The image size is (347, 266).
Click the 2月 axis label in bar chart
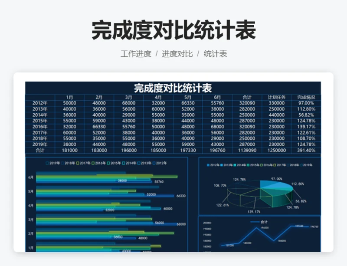coord(31,233)
